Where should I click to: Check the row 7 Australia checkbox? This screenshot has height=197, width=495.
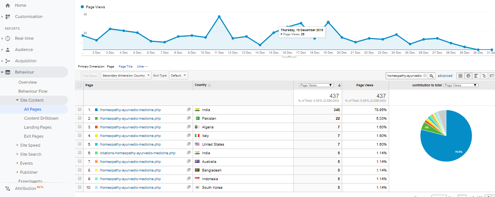click(x=79, y=162)
